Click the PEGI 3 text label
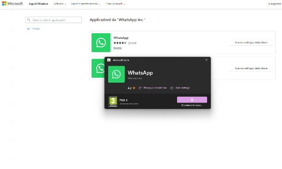 [123, 100]
